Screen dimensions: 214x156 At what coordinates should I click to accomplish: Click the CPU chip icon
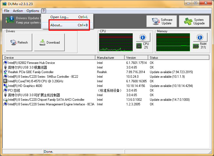(x=139, y=46)
